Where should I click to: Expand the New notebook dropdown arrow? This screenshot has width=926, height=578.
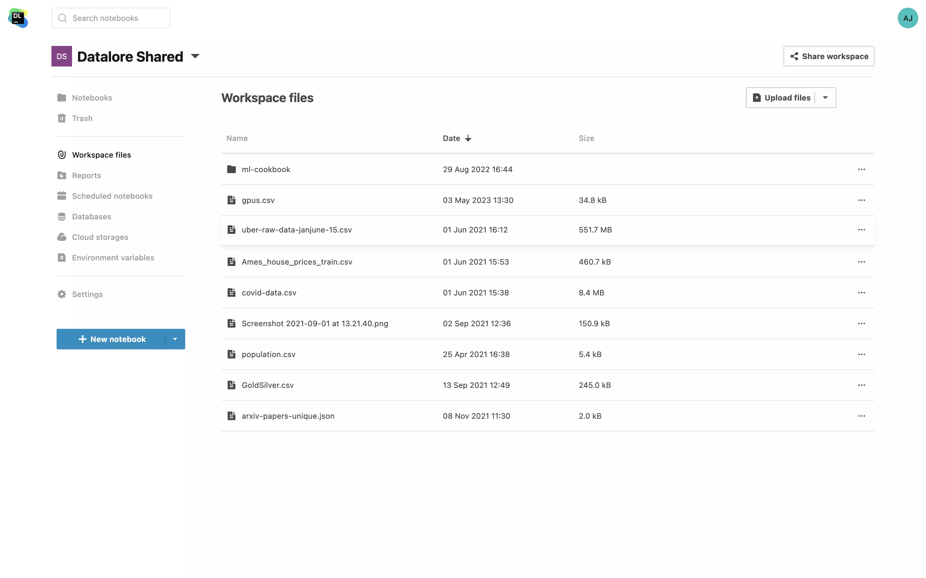pos(175,339)
